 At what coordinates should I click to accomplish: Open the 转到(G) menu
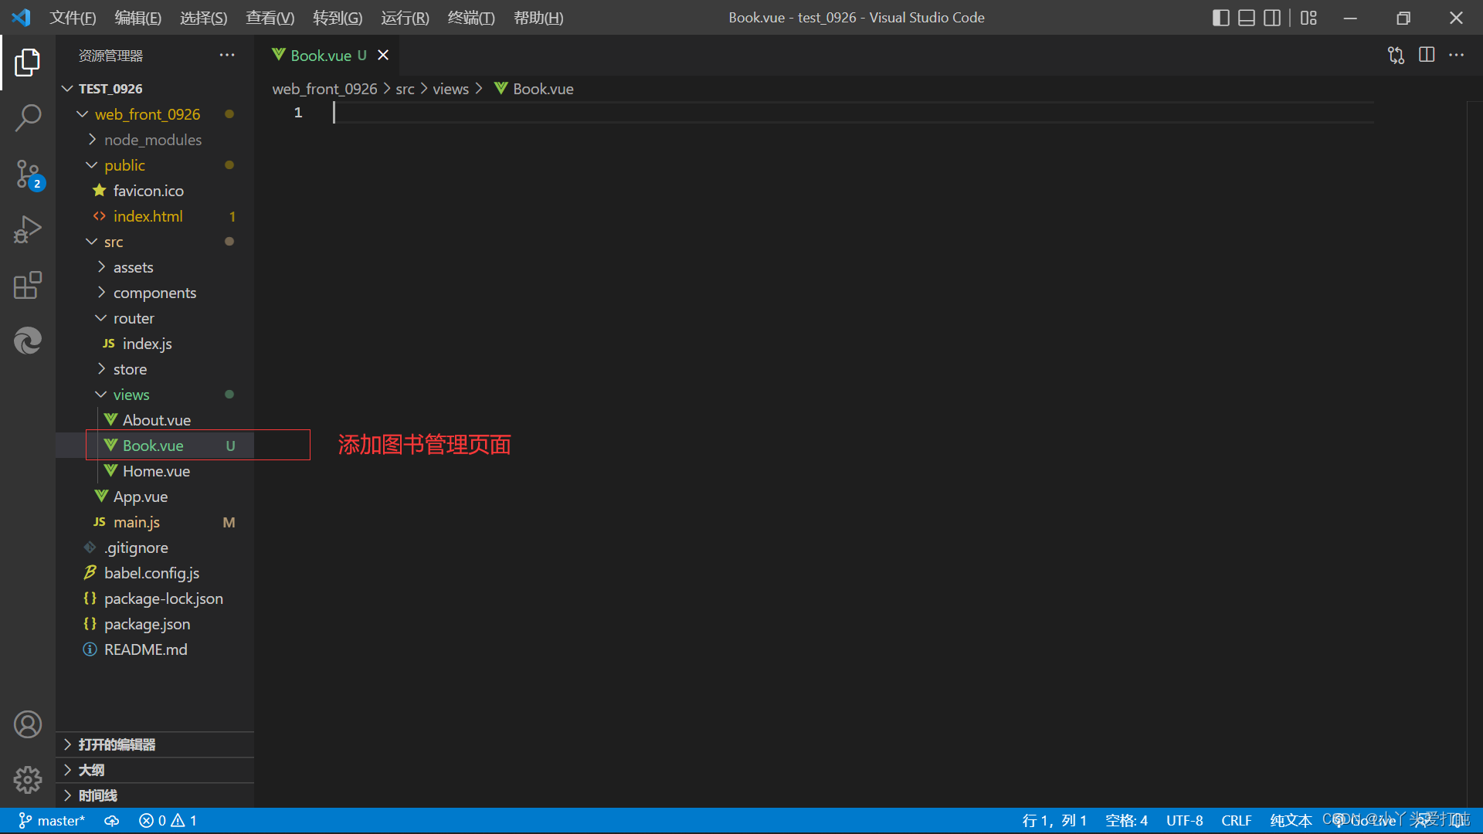338,18
